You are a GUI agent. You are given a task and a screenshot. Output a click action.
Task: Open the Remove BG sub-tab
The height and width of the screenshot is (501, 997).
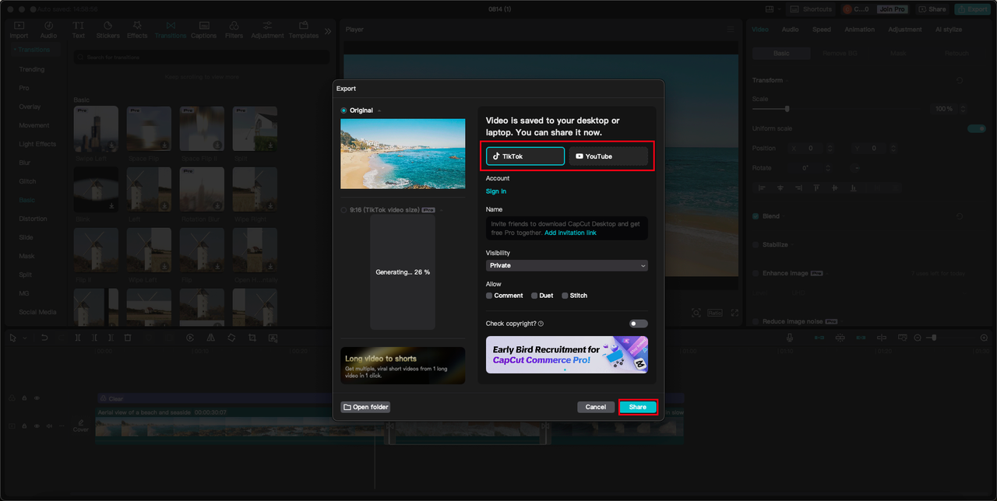[840, 54]
